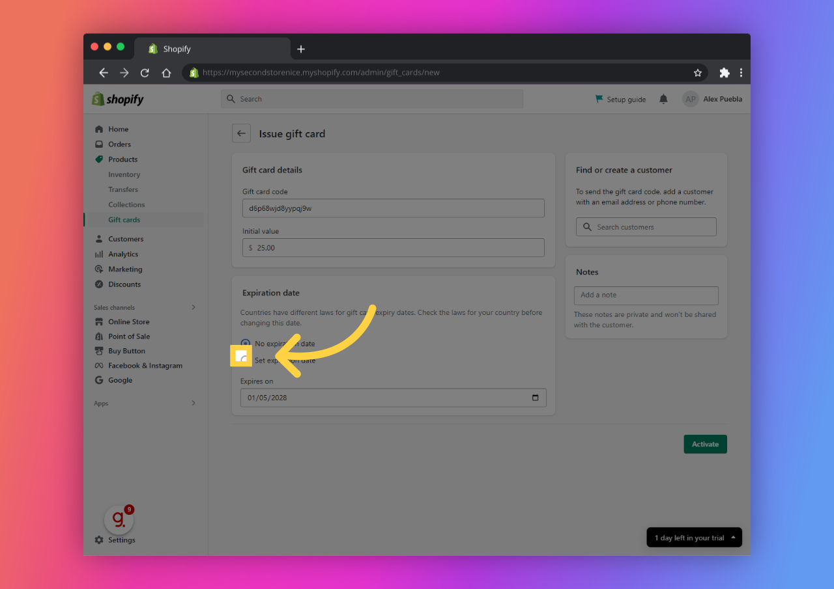The height and width of the screenshot is (589, 834).
Task: Expand the Apps section arrow
Action: 194,403
